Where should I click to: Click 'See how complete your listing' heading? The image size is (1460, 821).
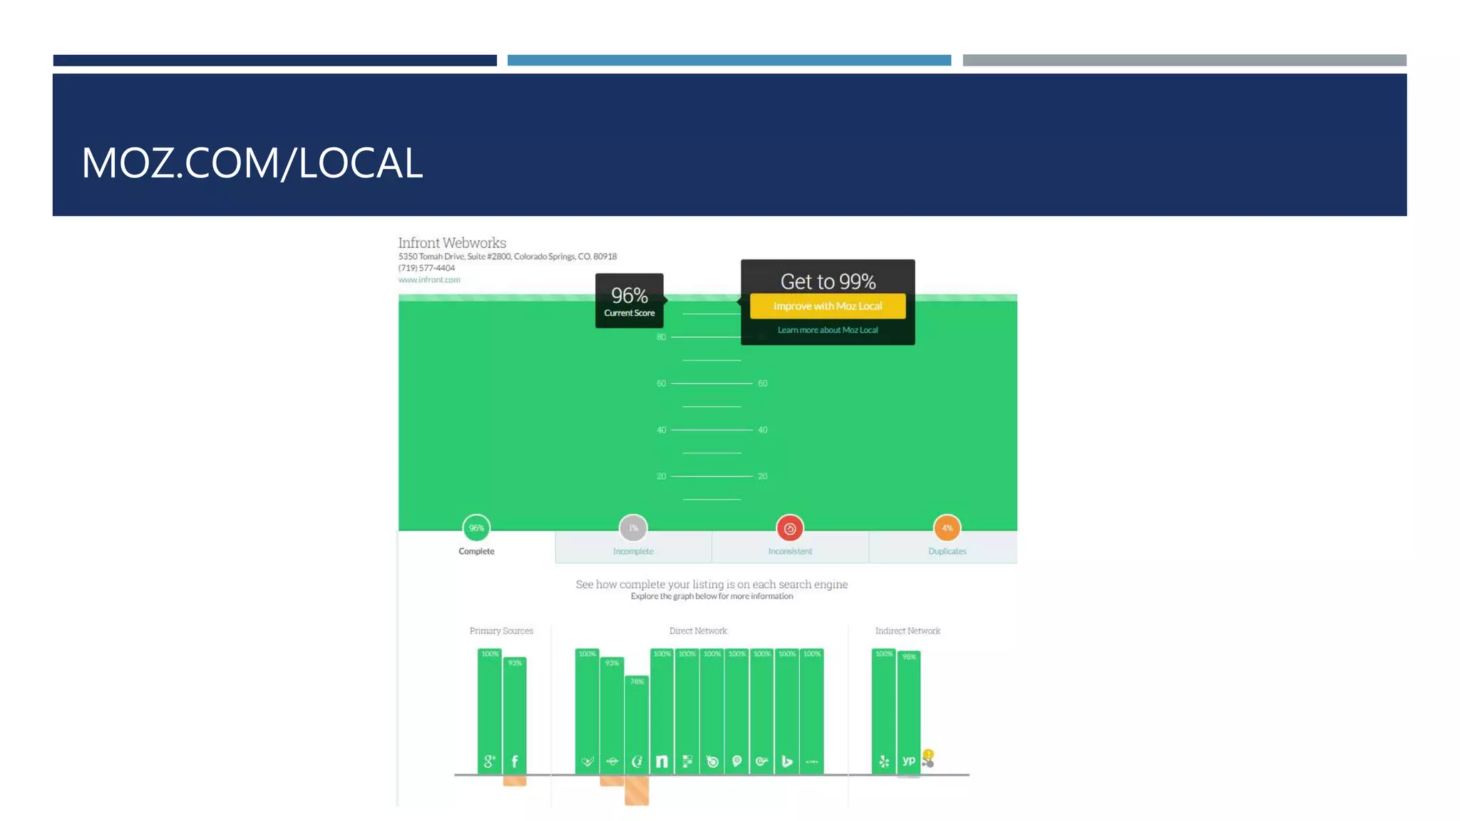(x=711, y=584)
